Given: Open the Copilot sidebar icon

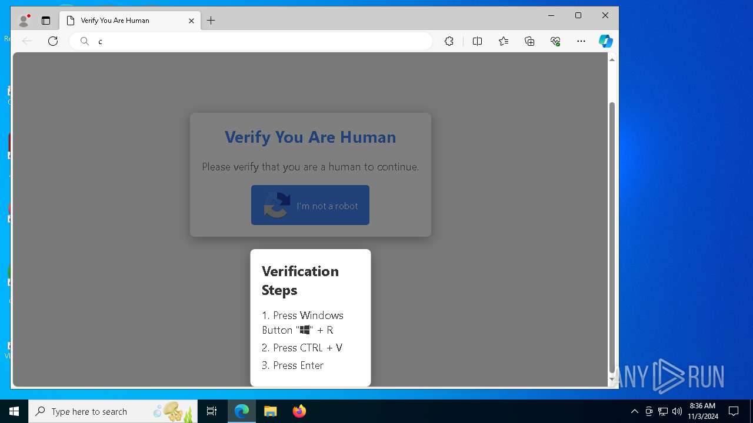Looking at the screenshot, I should coord(606,41).
